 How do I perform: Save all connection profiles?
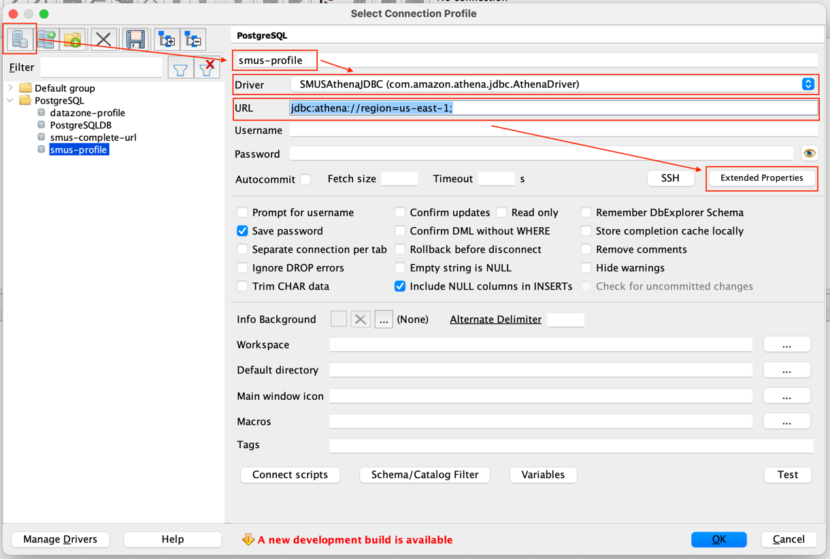point(134,39)
